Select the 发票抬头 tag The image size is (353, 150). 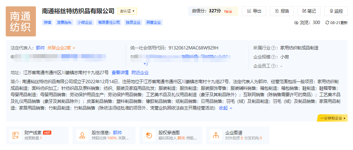tap(64, 22)
